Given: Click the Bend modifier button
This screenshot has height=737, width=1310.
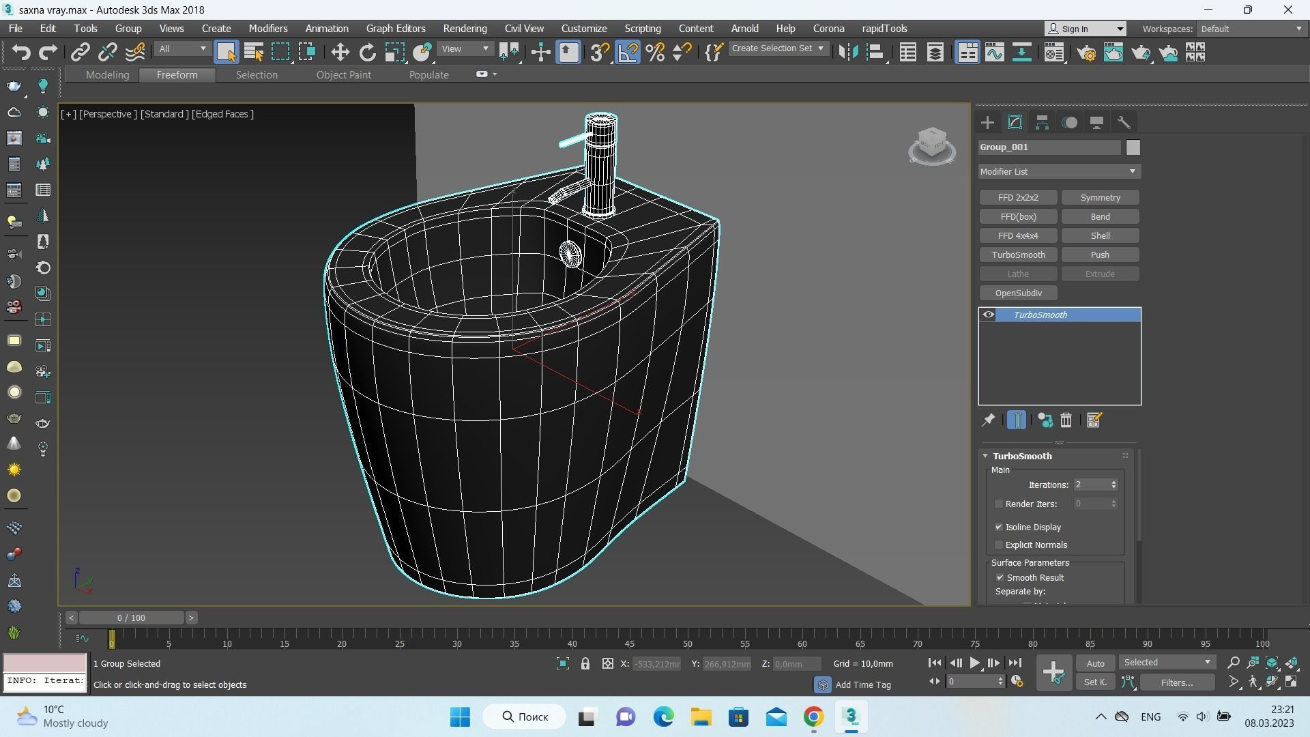Looking at the screenshot, I should pyautogui.click(x=1100, y=217).
